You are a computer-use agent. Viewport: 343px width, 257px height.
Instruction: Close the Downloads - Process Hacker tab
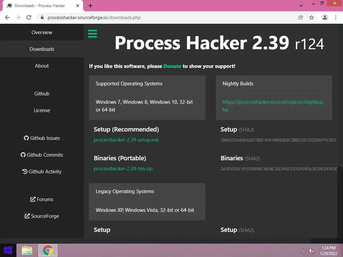click(78, 6)
